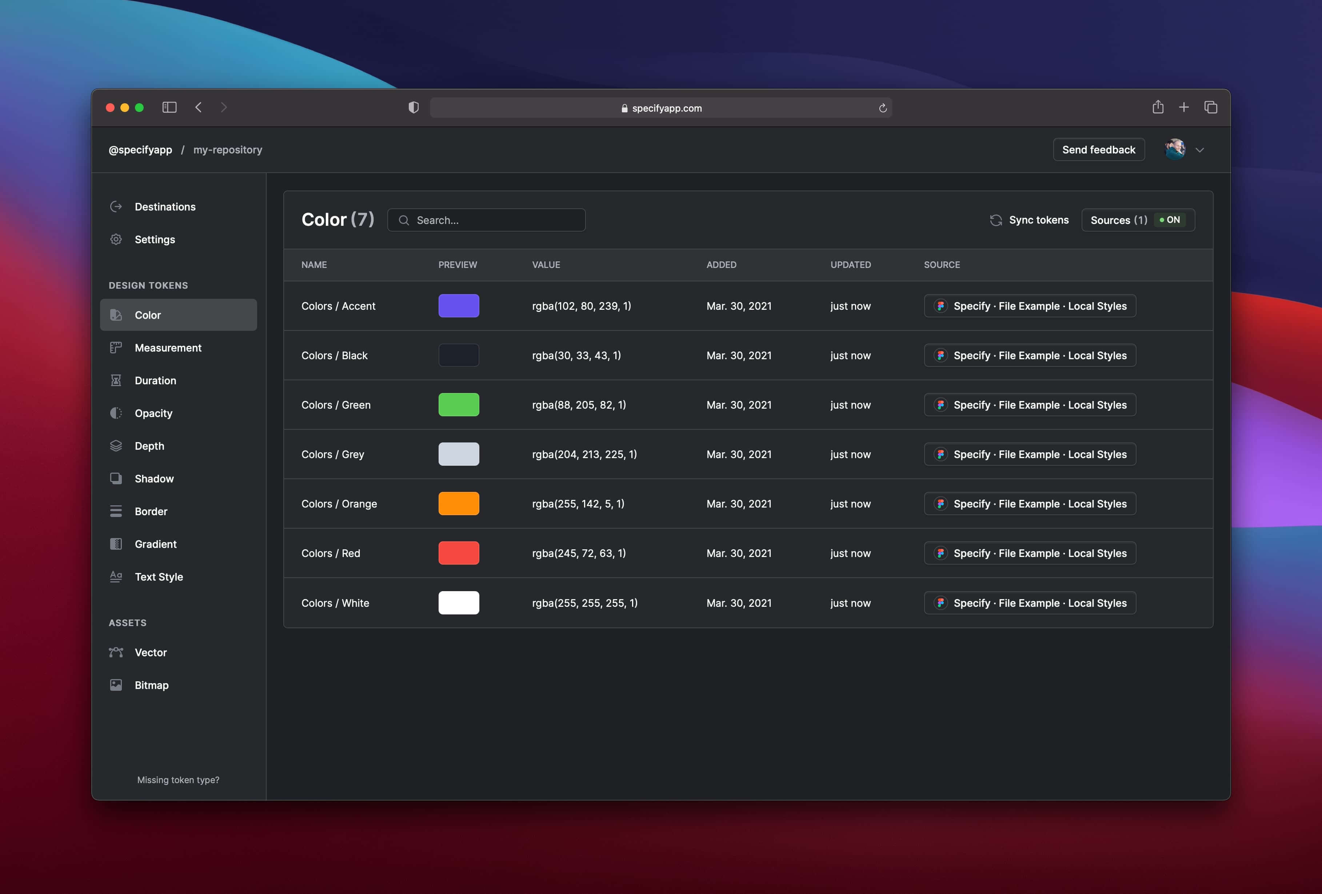Open the Gradient tokens panel

pos(155,544)
